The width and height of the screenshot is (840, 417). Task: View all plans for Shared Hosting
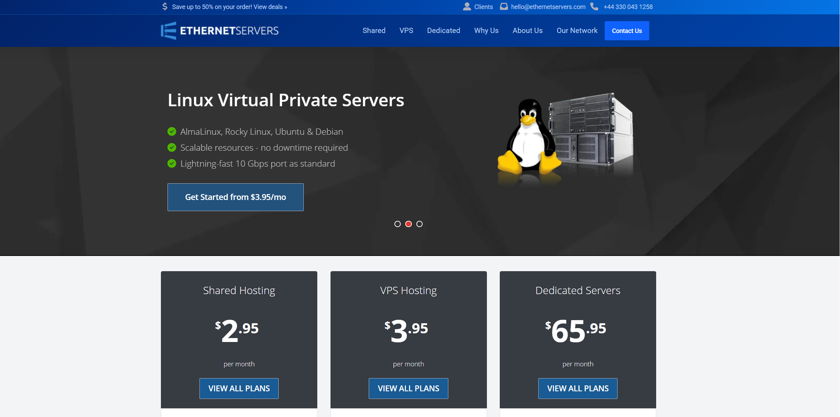pos(239,389)
